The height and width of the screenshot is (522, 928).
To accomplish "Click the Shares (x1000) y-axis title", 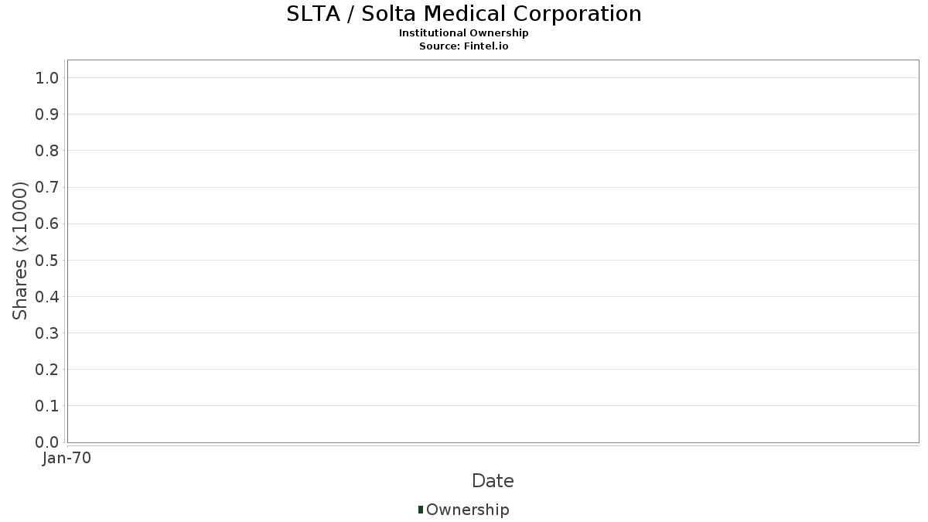I will [20, 251].
